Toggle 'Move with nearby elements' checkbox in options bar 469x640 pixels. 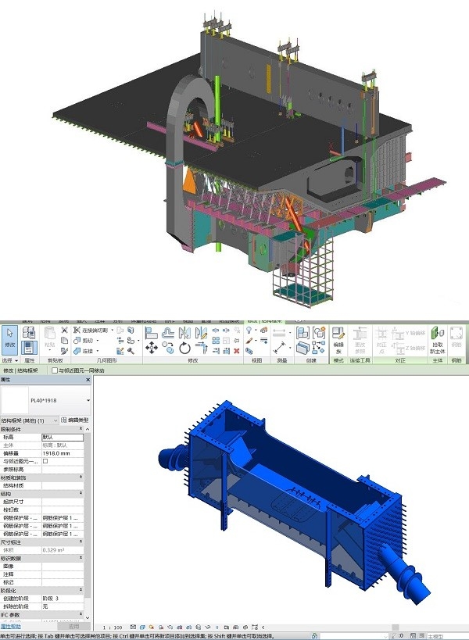pyautogui.click(x=54, y=370)
